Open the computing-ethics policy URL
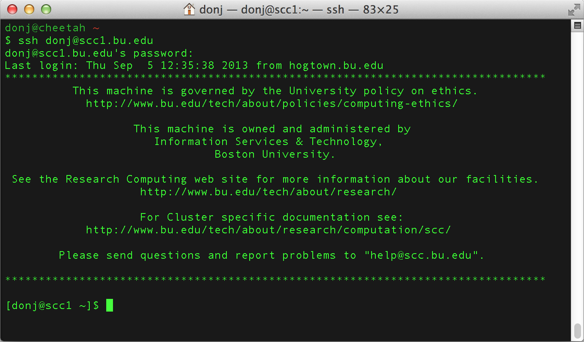The image size is (584, 342). pyautogui.click(x=272, y=104)
